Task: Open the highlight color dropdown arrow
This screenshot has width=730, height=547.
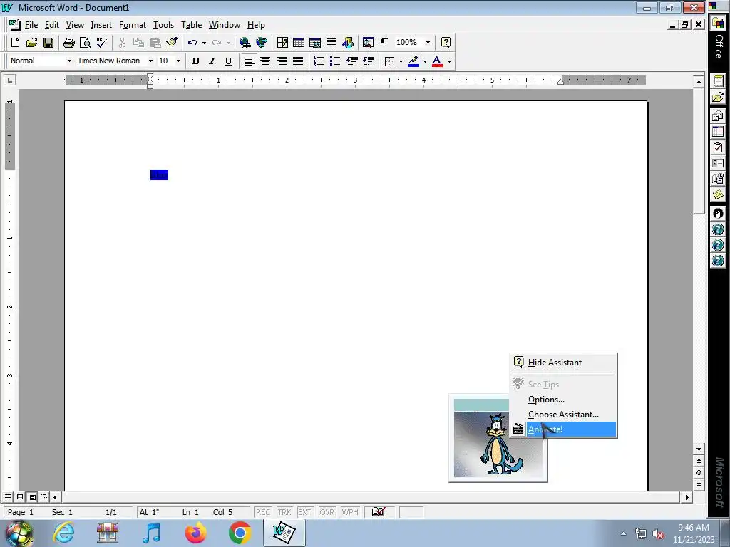Action: point(425,61)
